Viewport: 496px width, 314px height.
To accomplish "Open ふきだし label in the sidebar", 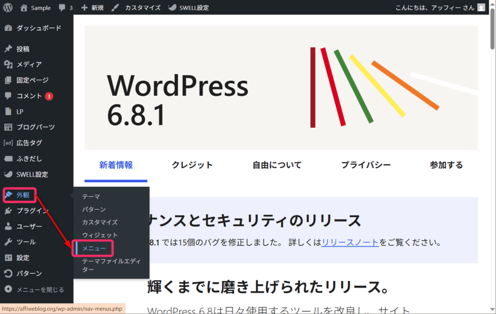I will [29, 159].
